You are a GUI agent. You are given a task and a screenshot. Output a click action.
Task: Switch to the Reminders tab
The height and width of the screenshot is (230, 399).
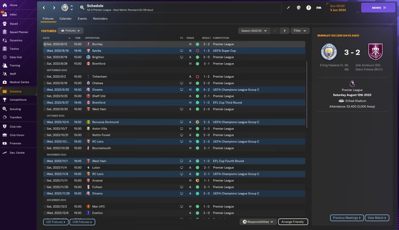click(100, 19)
